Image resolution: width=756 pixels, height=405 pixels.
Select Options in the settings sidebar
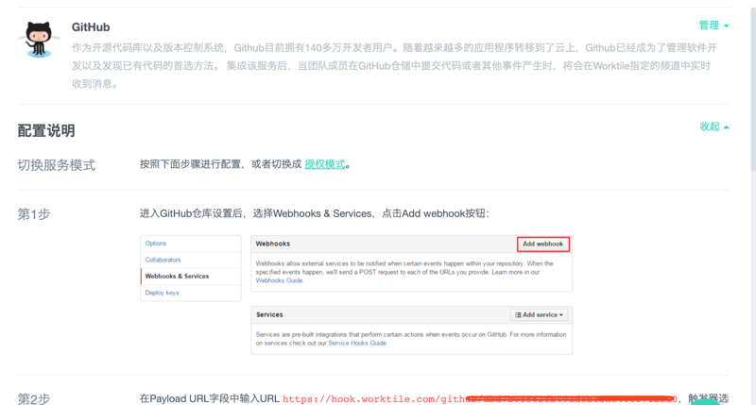point(156,244)
